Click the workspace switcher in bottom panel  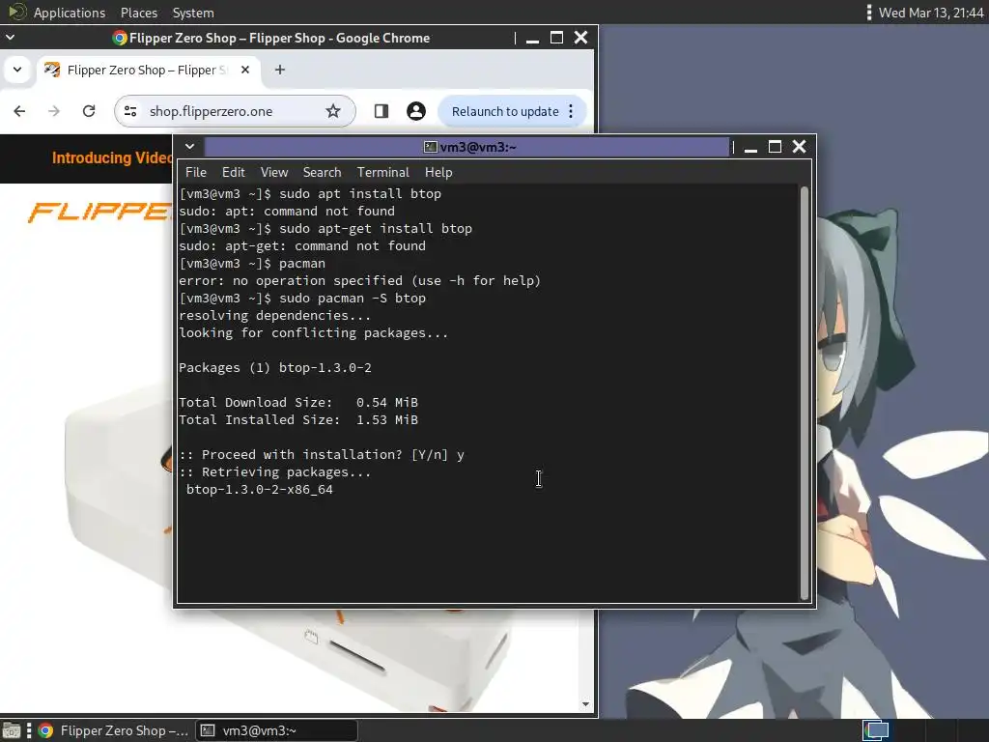coord(875,730)
